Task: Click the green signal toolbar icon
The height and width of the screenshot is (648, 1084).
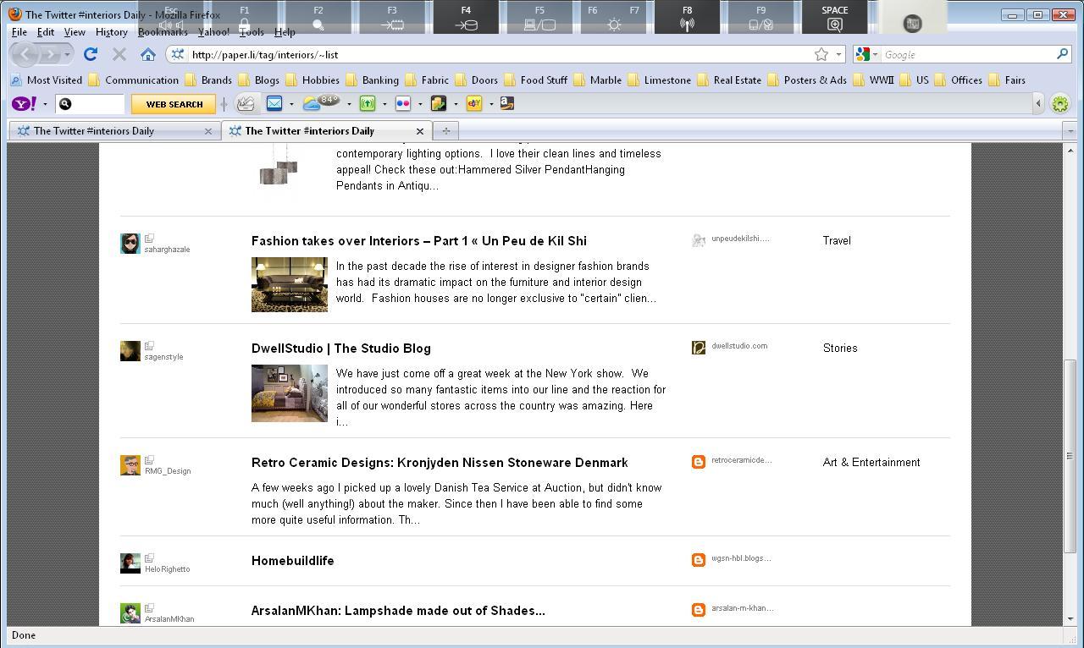Action: (368, 104)
